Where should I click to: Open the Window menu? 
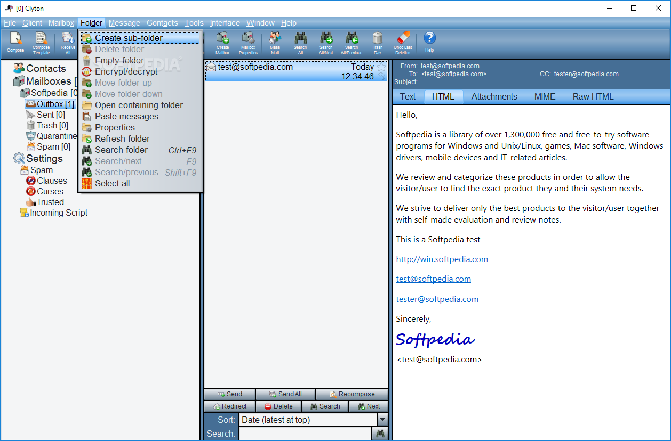click(260, 23)
